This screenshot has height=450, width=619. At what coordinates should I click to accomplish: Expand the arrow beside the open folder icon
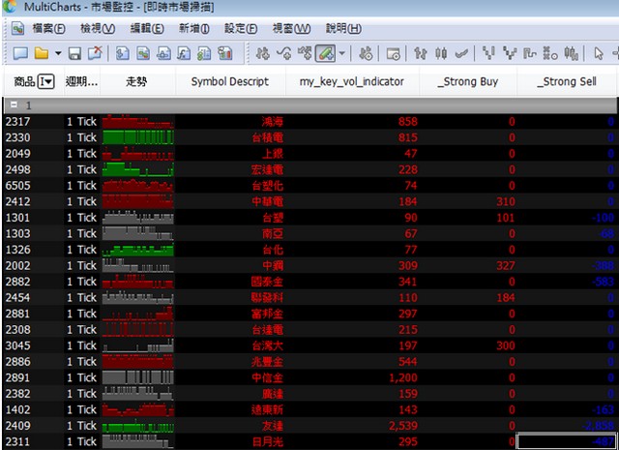[58, 53]
